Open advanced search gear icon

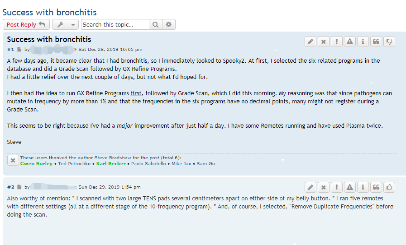click(x=169, y=24)
